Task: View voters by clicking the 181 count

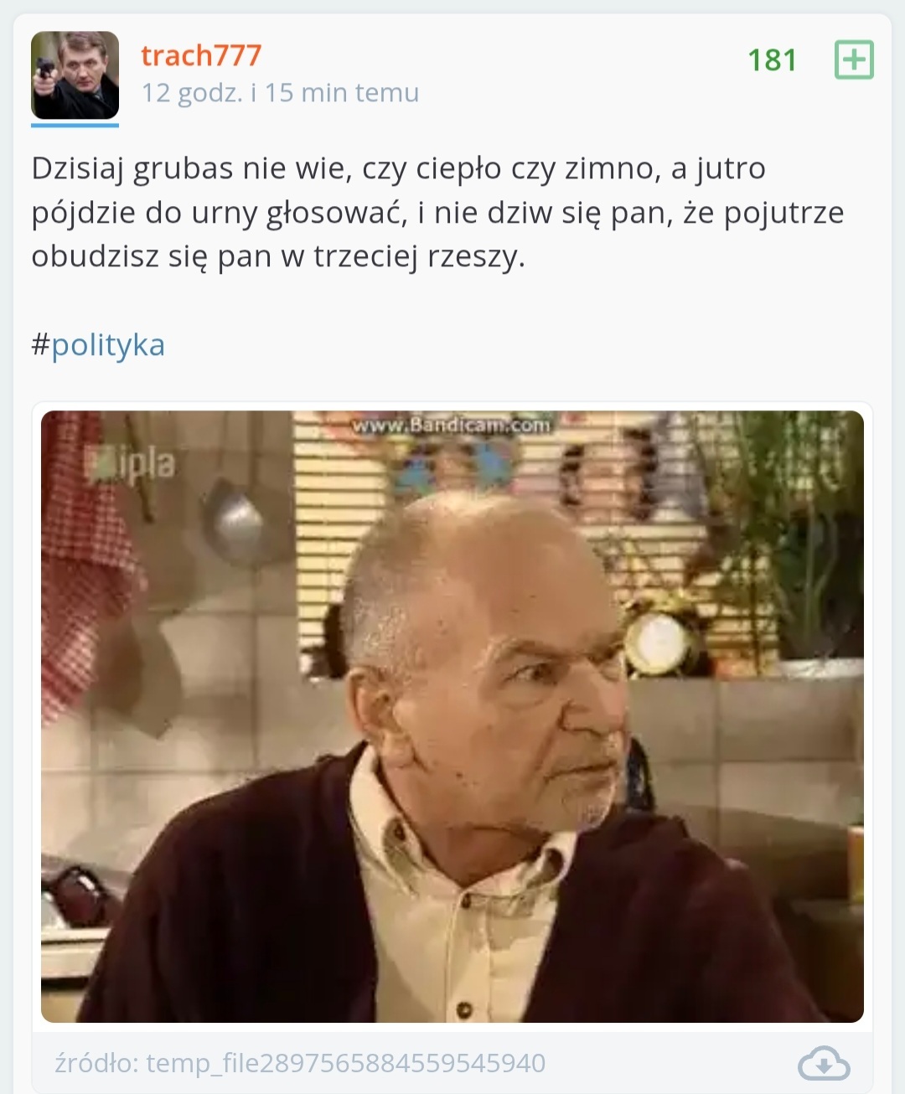Action: point(772,59)
